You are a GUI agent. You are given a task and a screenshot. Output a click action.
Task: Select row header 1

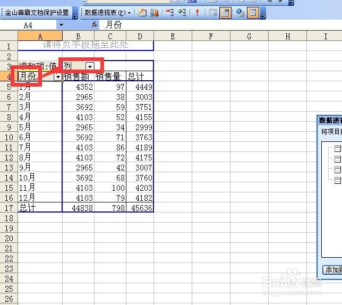pyautogui.click(x=9, y=46)
